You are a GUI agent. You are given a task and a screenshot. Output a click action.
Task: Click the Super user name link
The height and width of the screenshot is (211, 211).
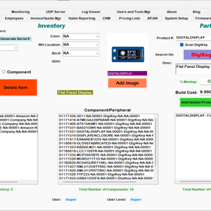(x=71, y=199)
